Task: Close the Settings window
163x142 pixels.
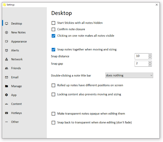Action: click(x=157, y=5)
